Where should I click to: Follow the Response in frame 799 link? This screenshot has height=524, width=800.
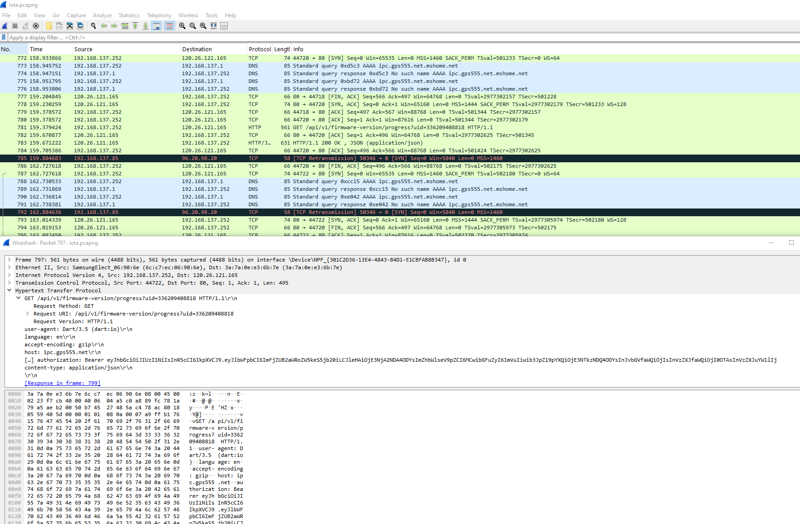pyautogui.click(x=63, y=383)
